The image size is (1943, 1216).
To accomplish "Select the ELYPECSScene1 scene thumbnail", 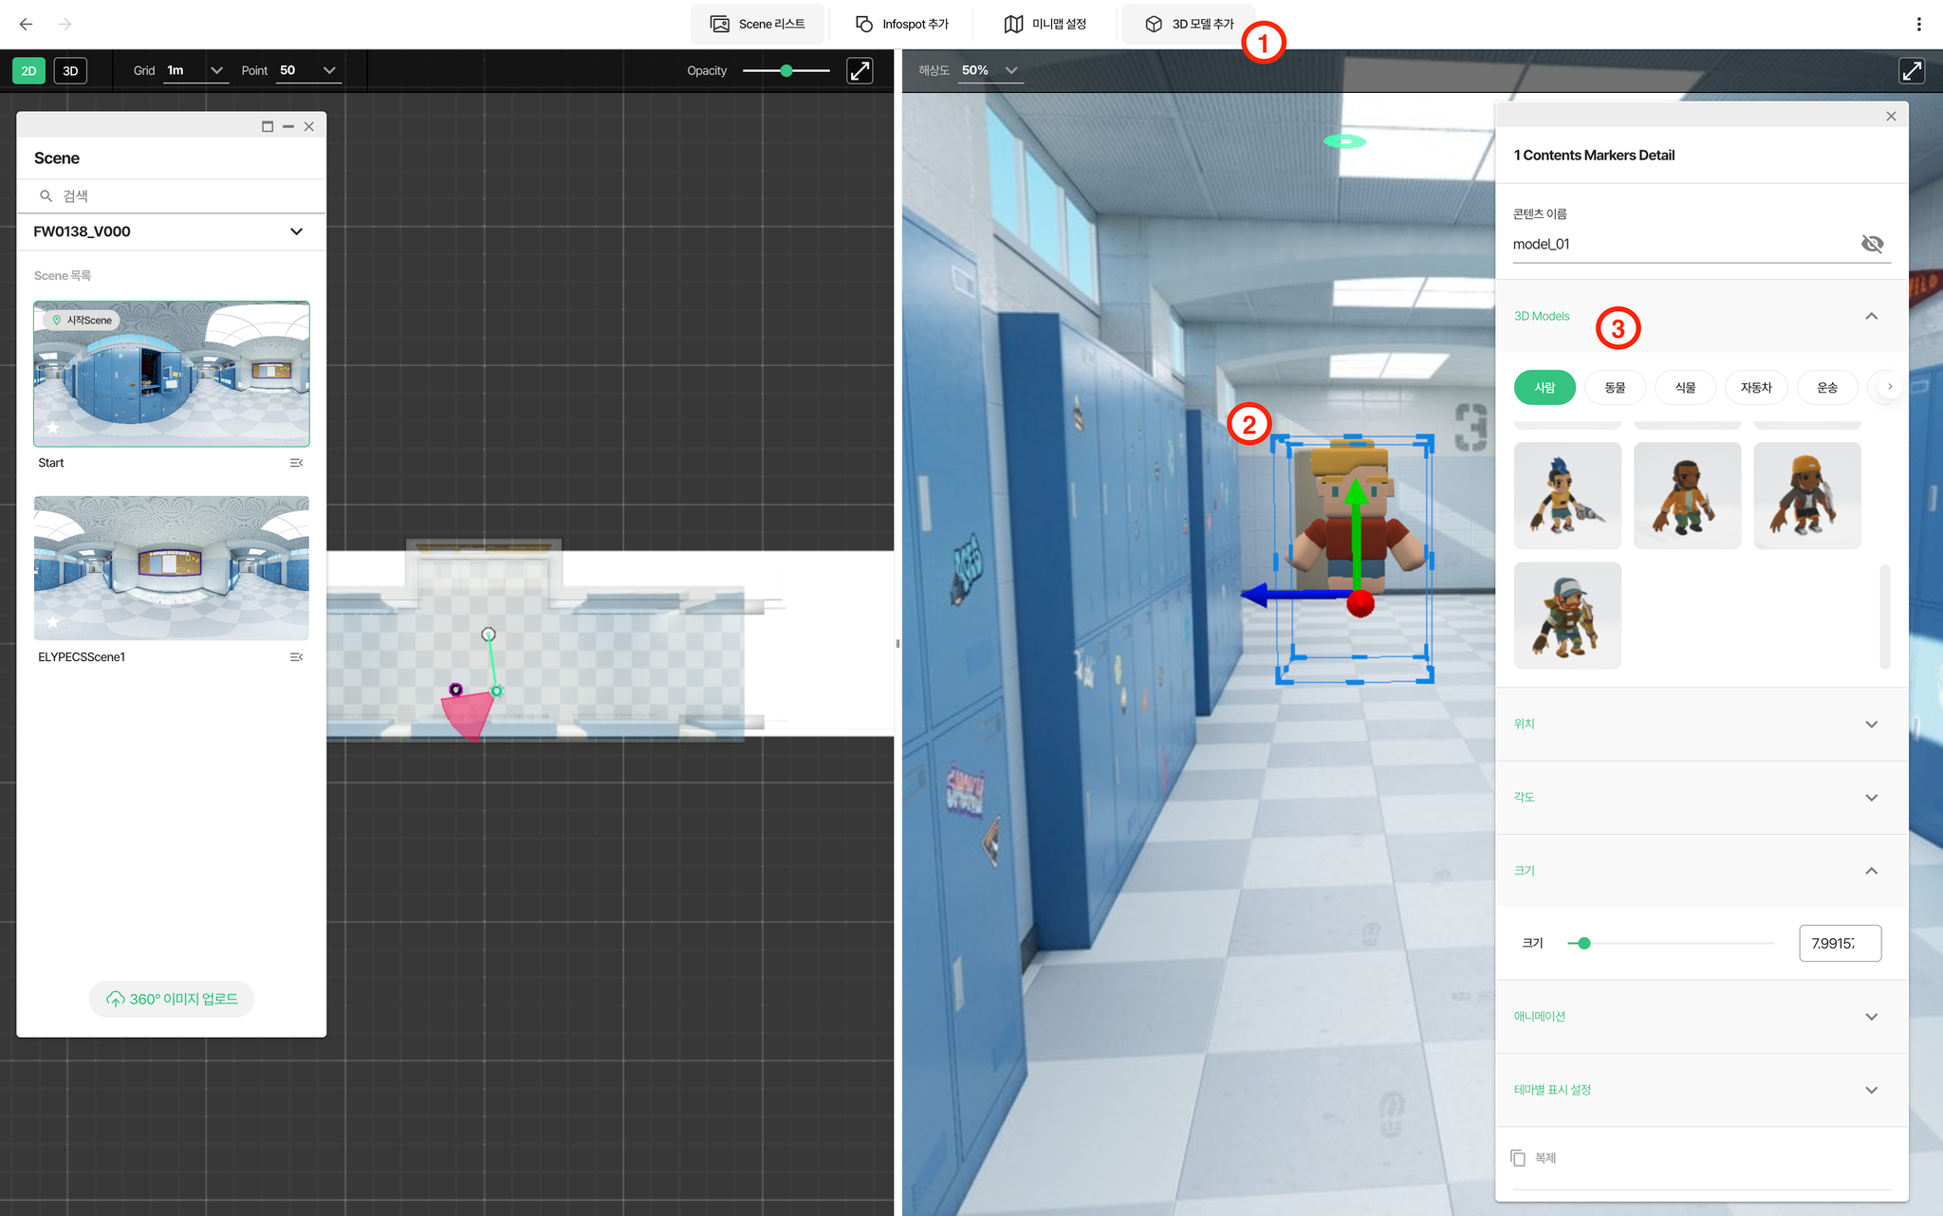I will tap(172, 567).
